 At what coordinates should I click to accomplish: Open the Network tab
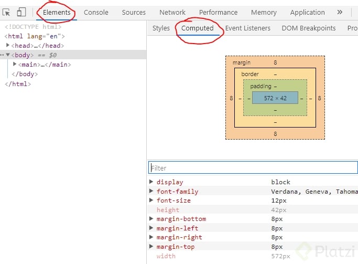(x=172, y=12)
